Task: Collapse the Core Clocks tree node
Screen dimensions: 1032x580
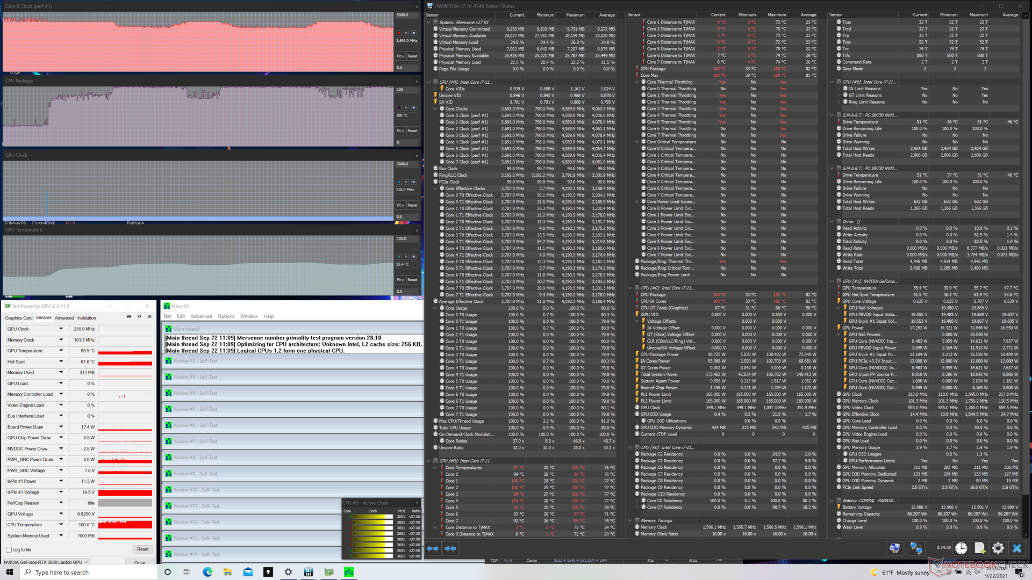Action: (435, 109)
